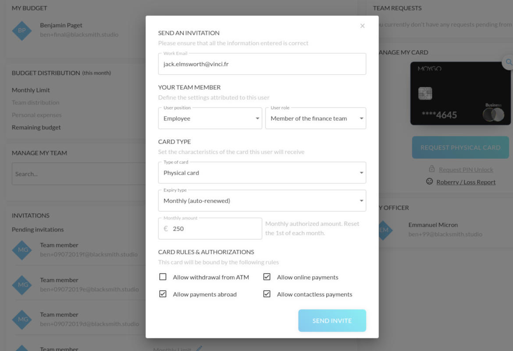The width and height of the screenshot is (513, 351).
Task: Open the User position dropdown
Action: tap(210, 118)
